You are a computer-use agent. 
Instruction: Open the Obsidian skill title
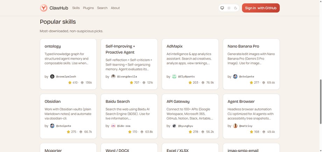tap(53, 101)
